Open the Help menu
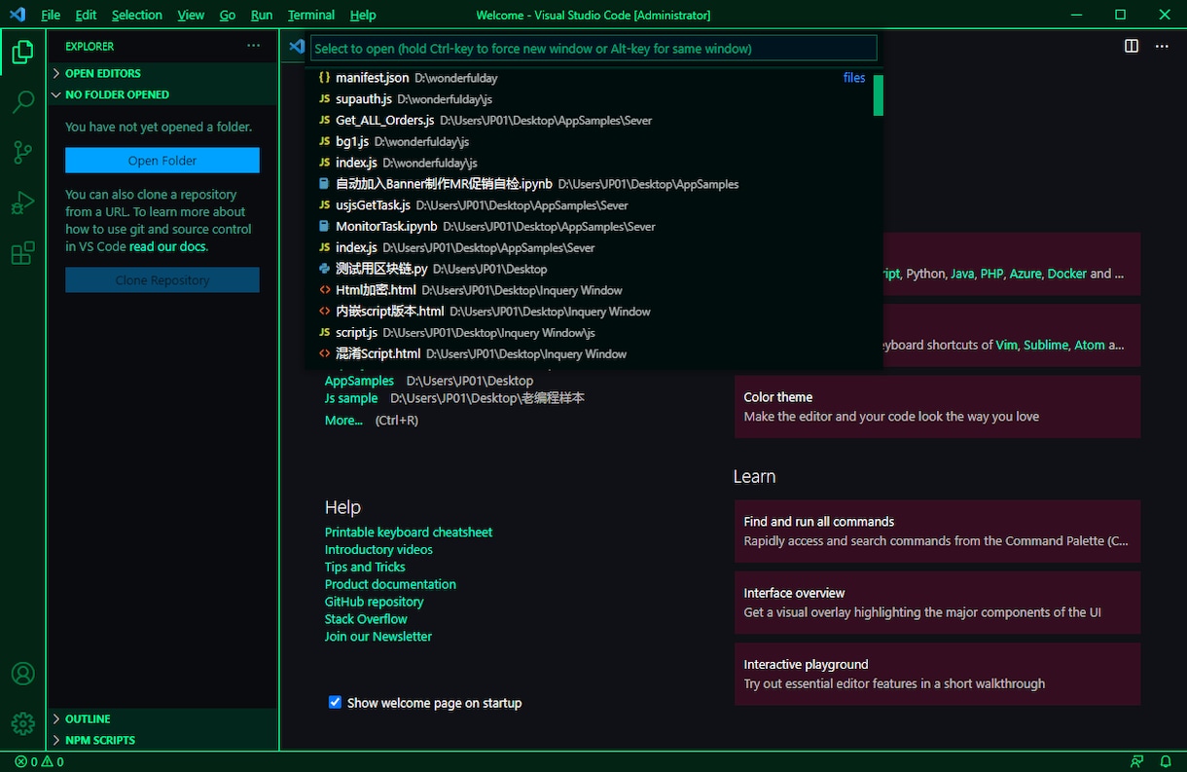This screenshot has width=1187, height=772. coord(363,15)
